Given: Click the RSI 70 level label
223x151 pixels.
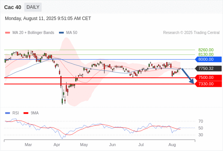Looking at the screenshot, I should [x=201, y=121].
